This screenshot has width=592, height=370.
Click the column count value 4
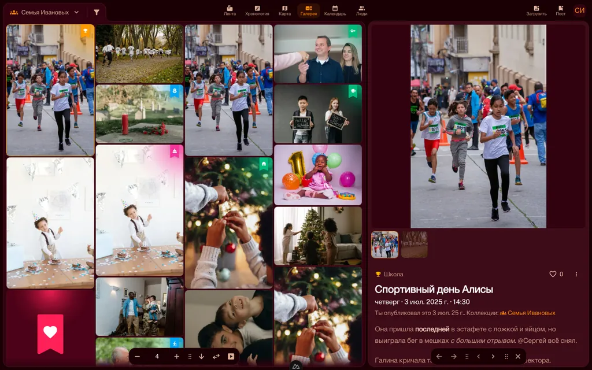157,356
